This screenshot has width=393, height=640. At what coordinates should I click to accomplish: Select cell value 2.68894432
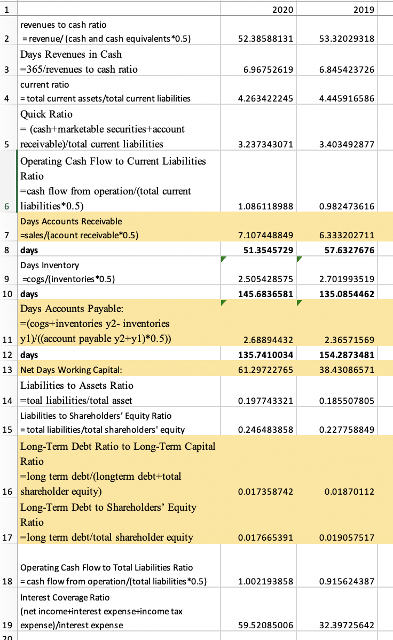[x=258, y=323]
